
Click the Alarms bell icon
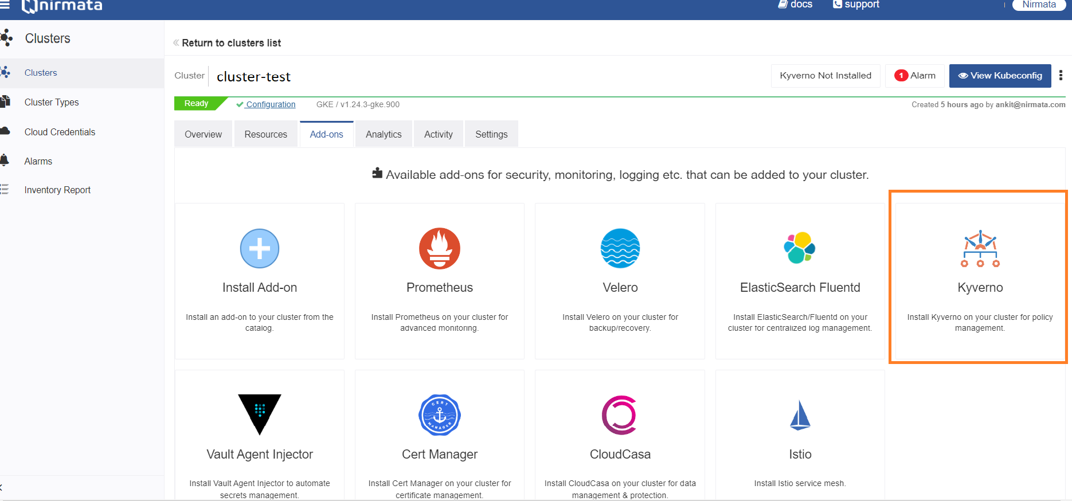click(x=5, y=160)
